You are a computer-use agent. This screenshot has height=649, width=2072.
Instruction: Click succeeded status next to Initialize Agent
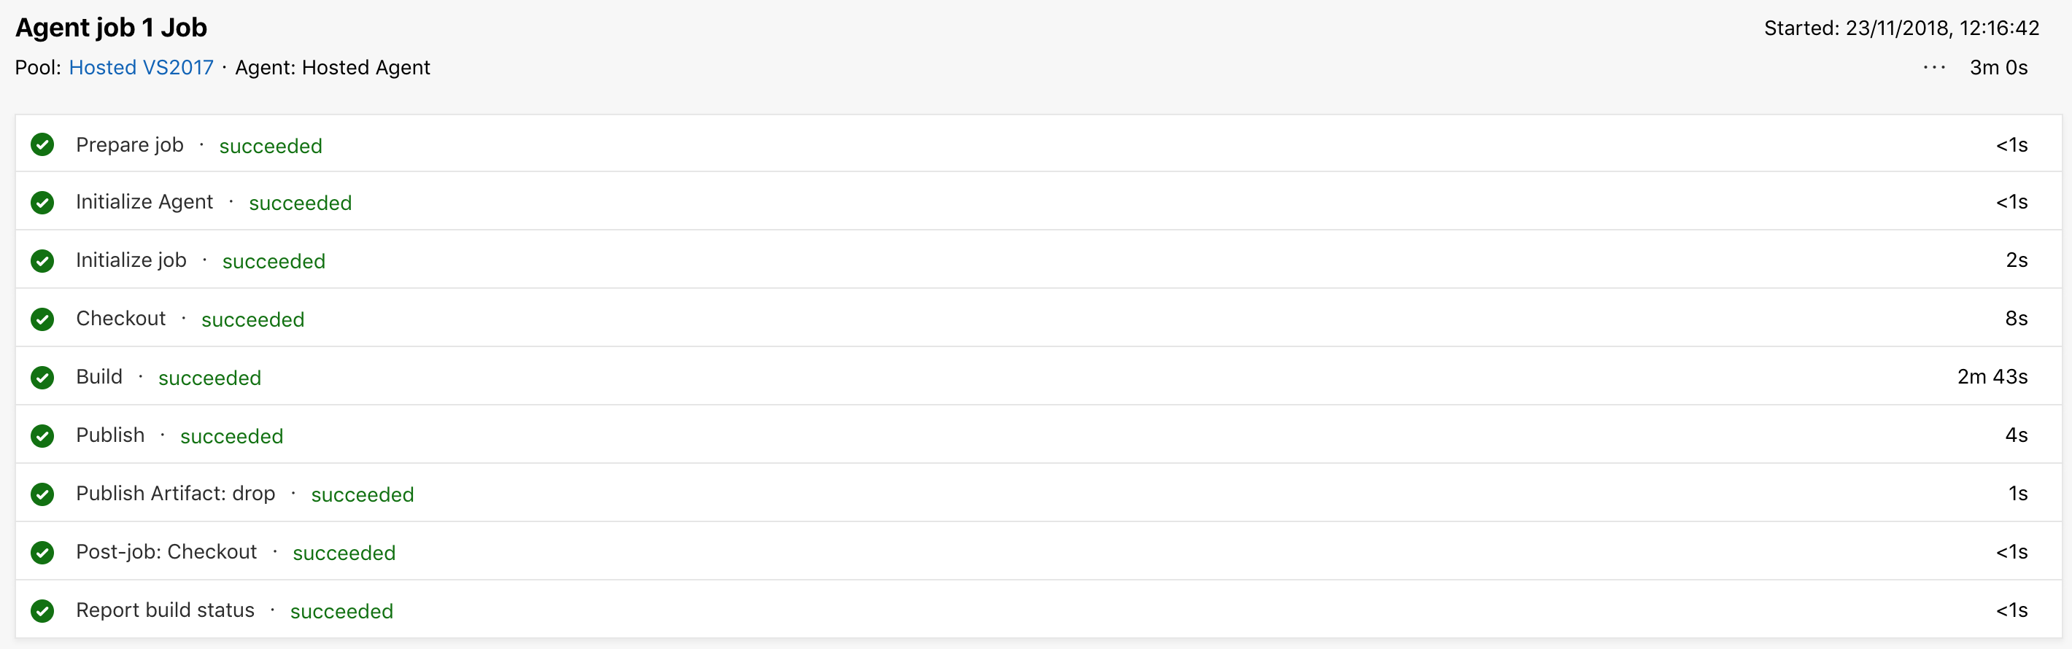pos(300,203)
